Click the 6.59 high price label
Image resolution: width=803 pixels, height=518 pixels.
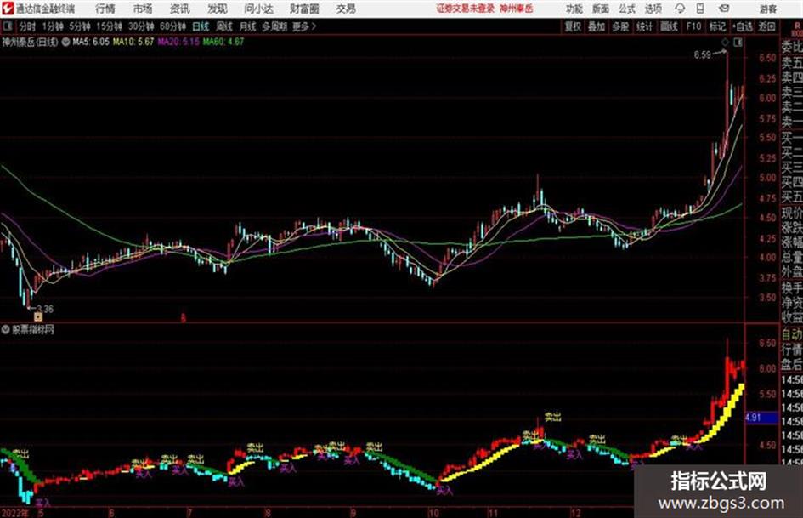[702, 55]
